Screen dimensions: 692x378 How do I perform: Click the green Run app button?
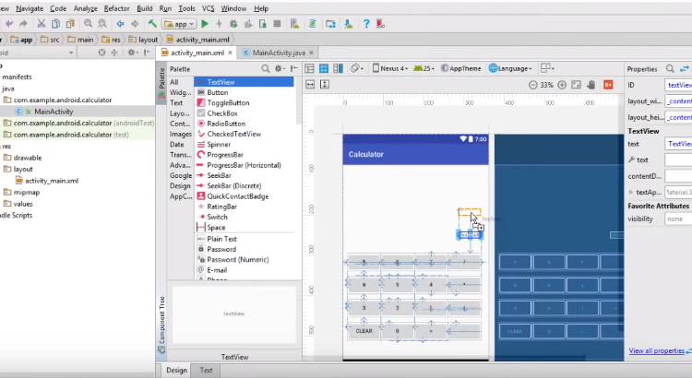tap(205, 24)
